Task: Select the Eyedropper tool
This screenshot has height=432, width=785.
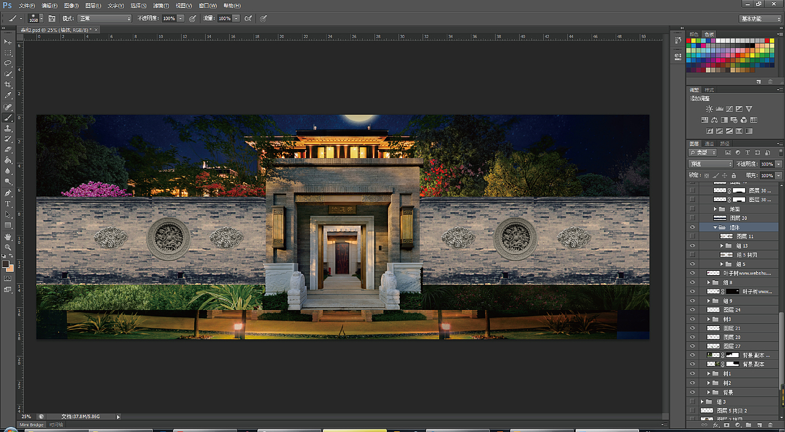Action: (x=8, y=96)
